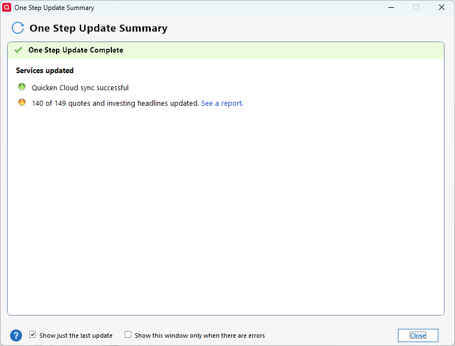Enable Show this window only when errors
Screen dimensions: 455x346
point(128,335)
